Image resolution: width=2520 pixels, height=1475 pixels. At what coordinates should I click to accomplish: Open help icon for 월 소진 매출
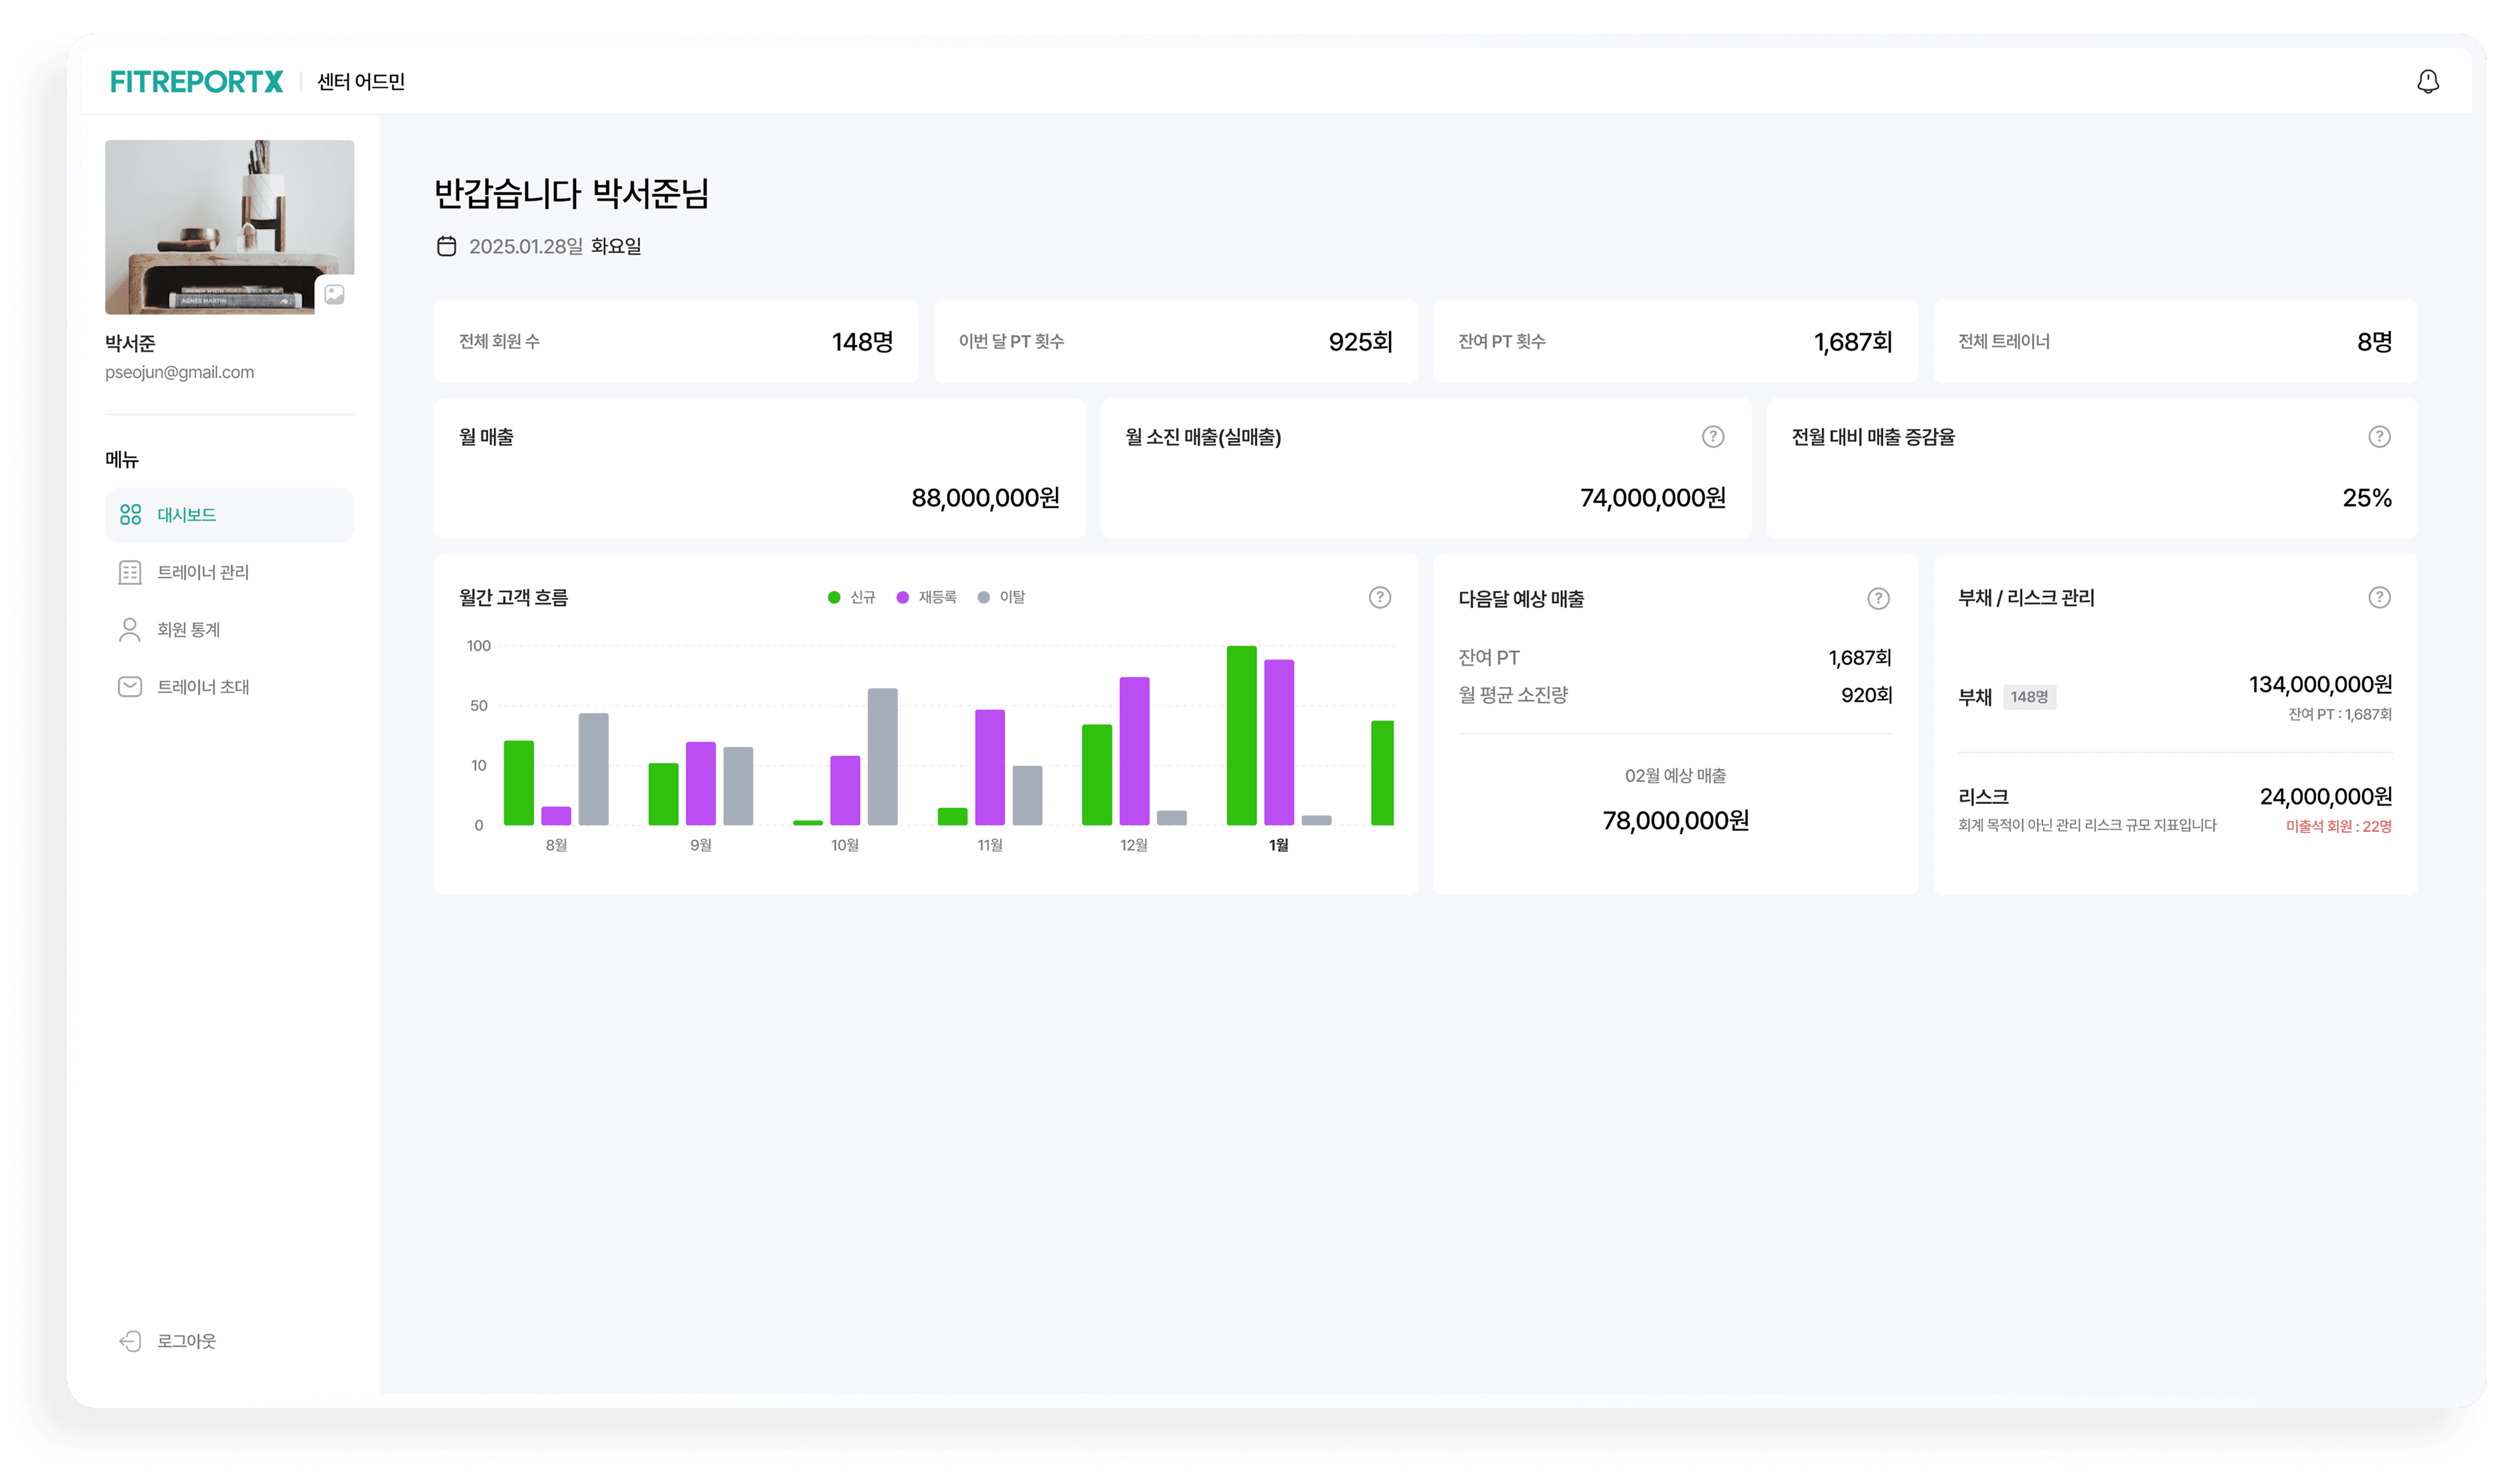(x=1712, y=437)
